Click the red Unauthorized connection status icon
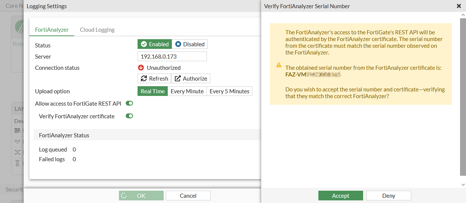Viewport: 466px width, 203px height. 141,68
